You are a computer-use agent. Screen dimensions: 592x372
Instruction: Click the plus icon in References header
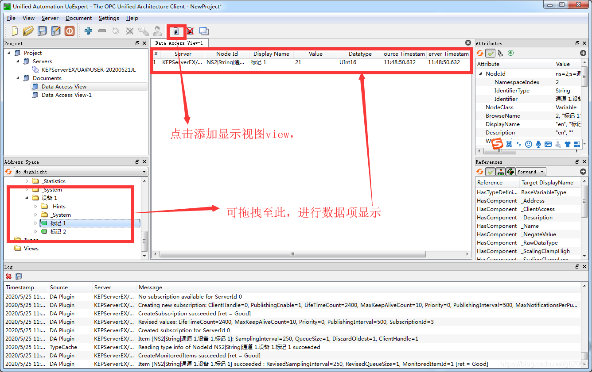583,172
